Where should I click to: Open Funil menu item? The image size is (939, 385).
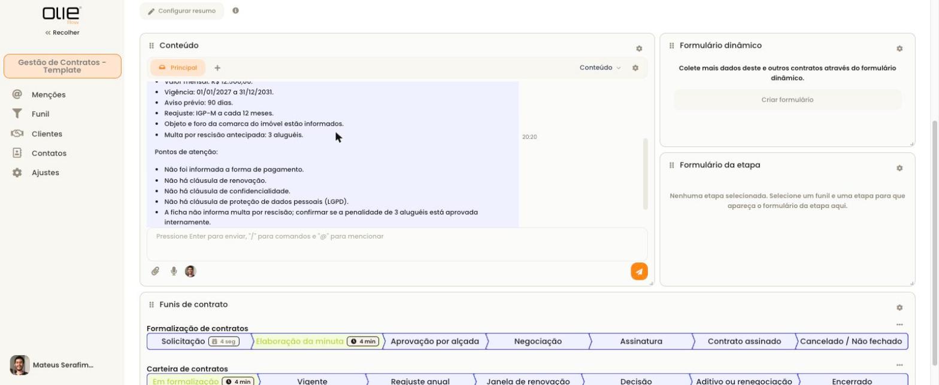(x=41, y=114)
